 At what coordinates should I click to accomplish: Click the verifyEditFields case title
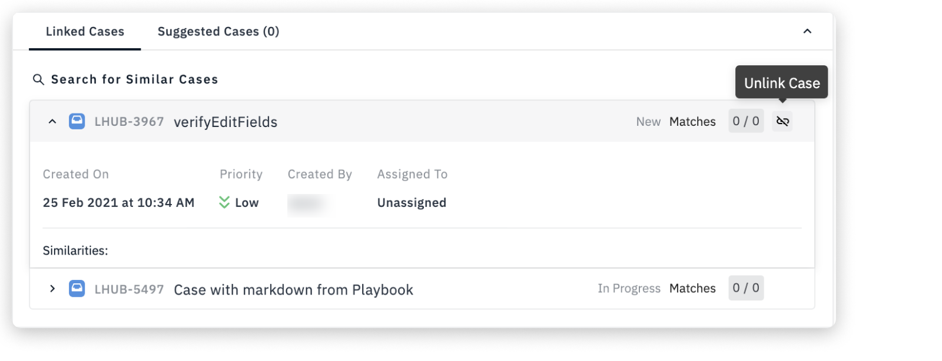click(225, 122)
